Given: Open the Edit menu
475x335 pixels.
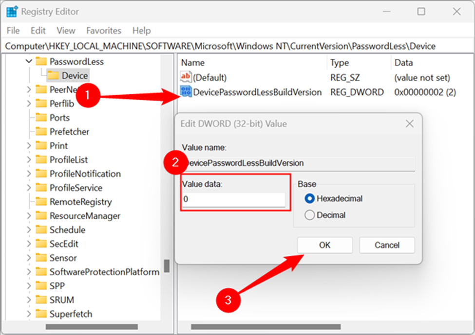Looking at the screenshot, I should 38,31.
